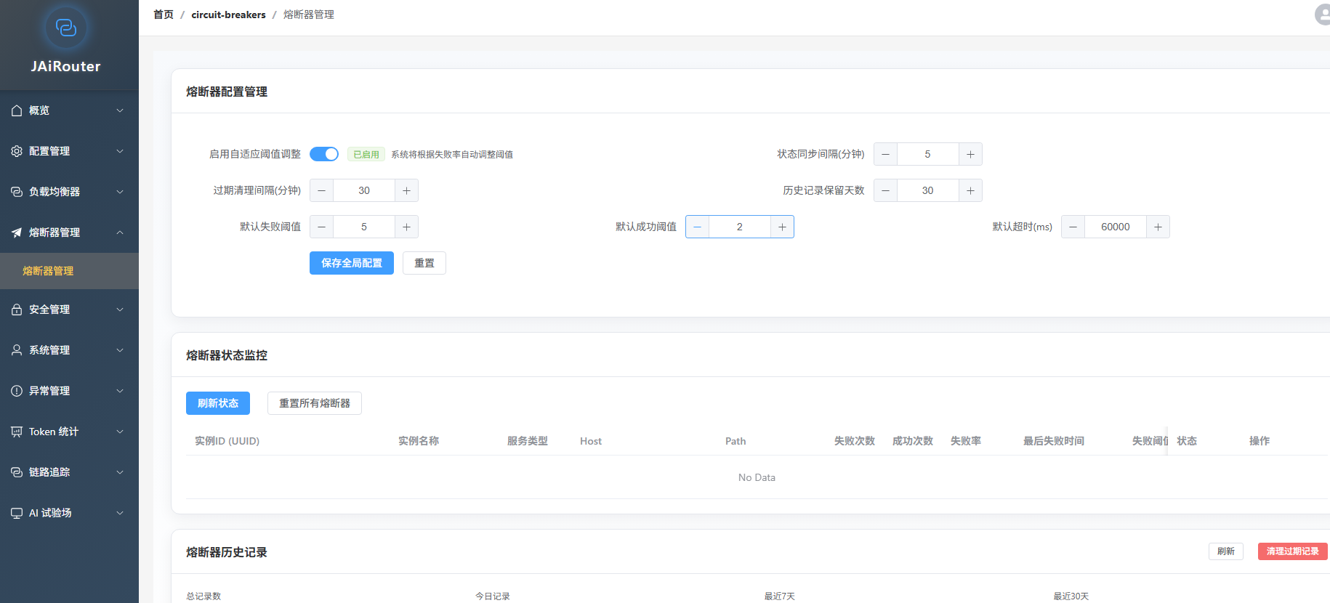Click 保存全局配置 button
The image size is (1330, 603).
coord(352,263)
